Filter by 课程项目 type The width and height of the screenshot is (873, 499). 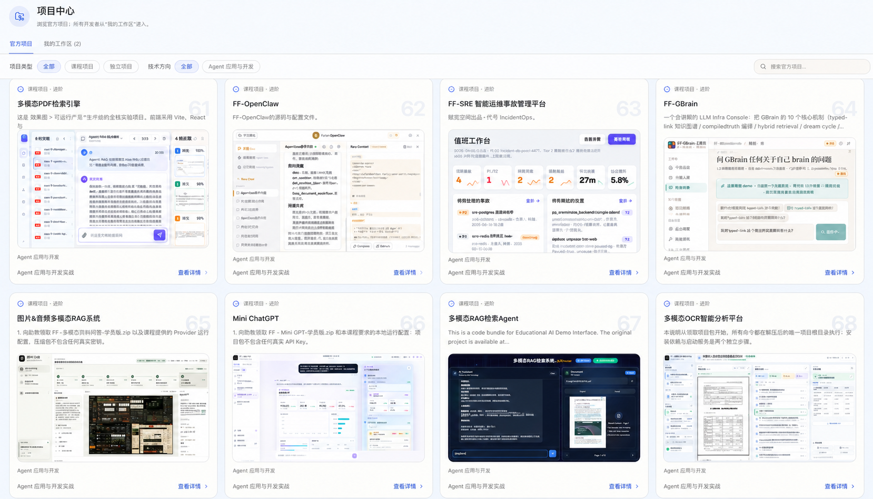click(82, 67)
